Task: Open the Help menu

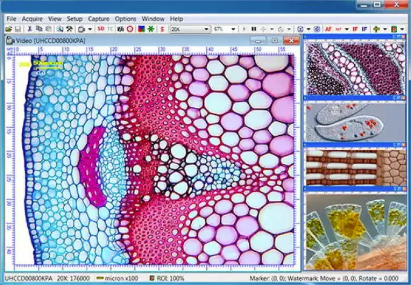Action: tap(176, 19)
